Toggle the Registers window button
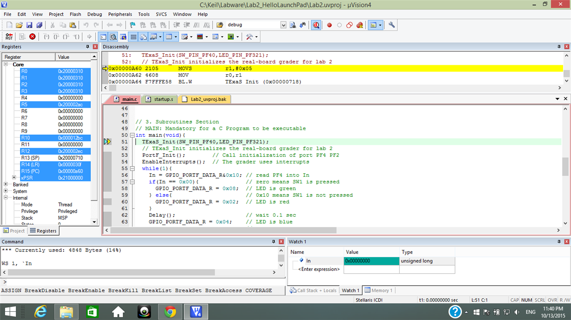571x320 pixels. 133,37
